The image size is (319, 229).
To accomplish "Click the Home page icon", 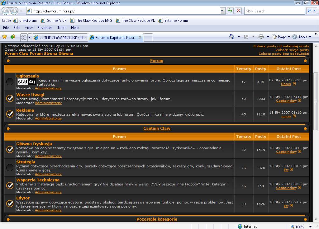I will tap(232, 37).
